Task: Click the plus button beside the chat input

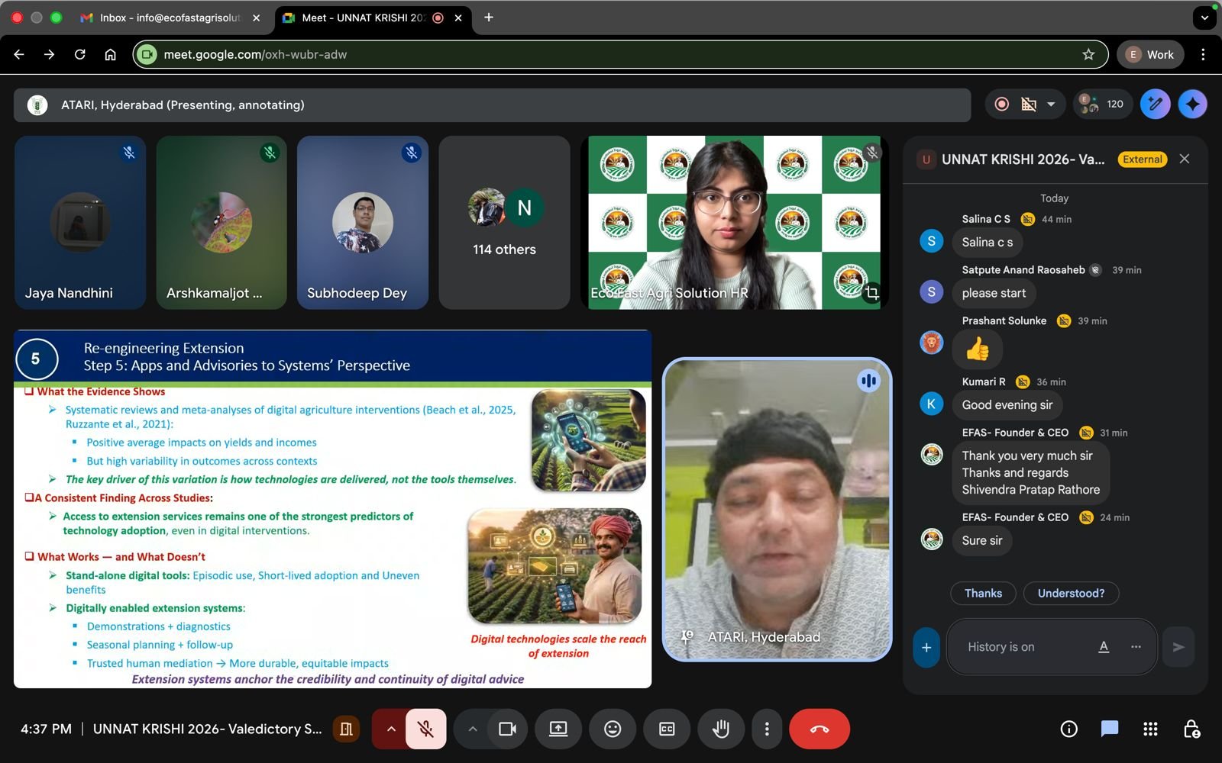Action: pyautogui.click(x=926, y=647)
